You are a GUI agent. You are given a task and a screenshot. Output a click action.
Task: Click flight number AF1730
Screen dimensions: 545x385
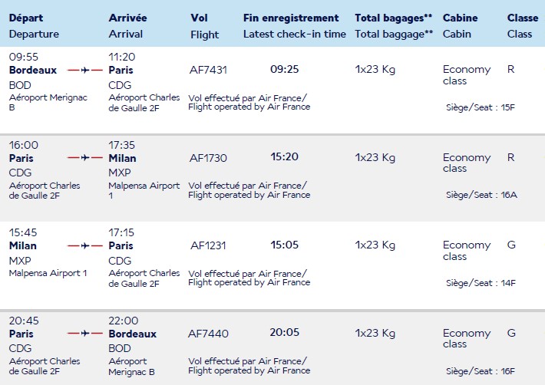[208, 158]
